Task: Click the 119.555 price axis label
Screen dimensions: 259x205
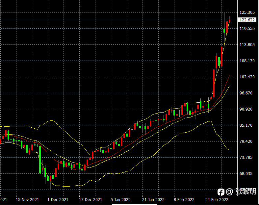Action: click(x=247, y=29)
